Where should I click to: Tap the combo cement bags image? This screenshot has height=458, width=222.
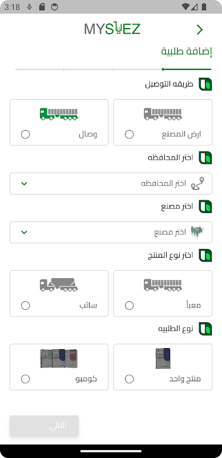[x=59, y=358]
